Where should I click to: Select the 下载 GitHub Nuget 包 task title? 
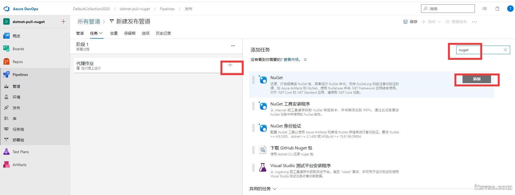(291, 148)
